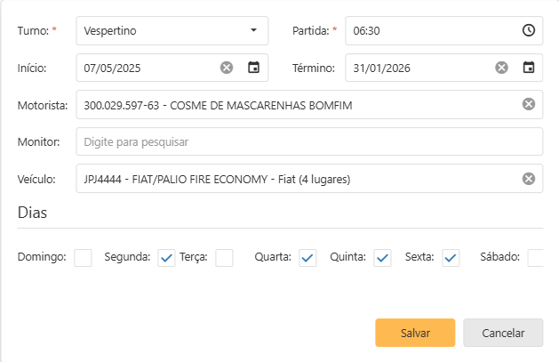Check the Terça checkbox
Viewport: 559px width, 362px height.
(x=224, y=258)
